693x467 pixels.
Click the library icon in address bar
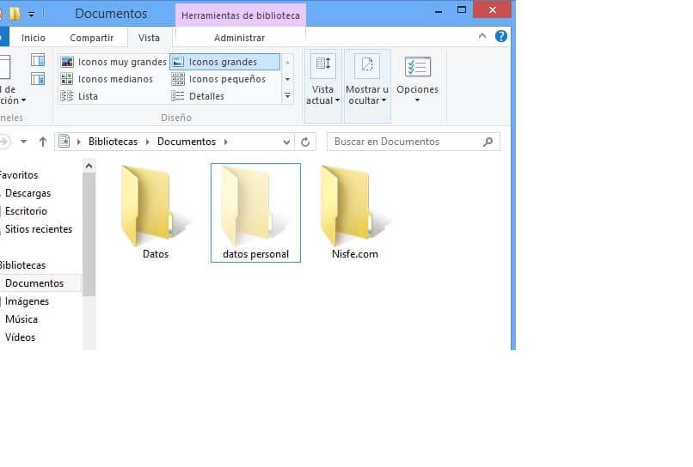64,142
